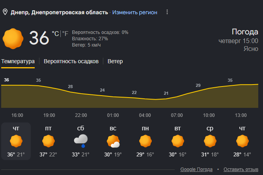Select Friday's sunny forecast icon
Viewport: 263px width, 175px height.
[x=48, y=141]
